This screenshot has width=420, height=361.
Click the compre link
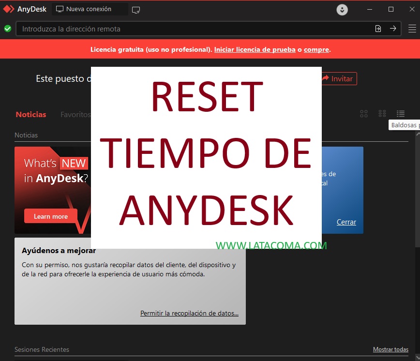pos(316,49)
